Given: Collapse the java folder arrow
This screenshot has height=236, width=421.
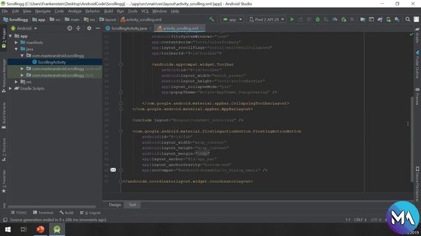Looking at the screenshot, I should pos(16,49).
